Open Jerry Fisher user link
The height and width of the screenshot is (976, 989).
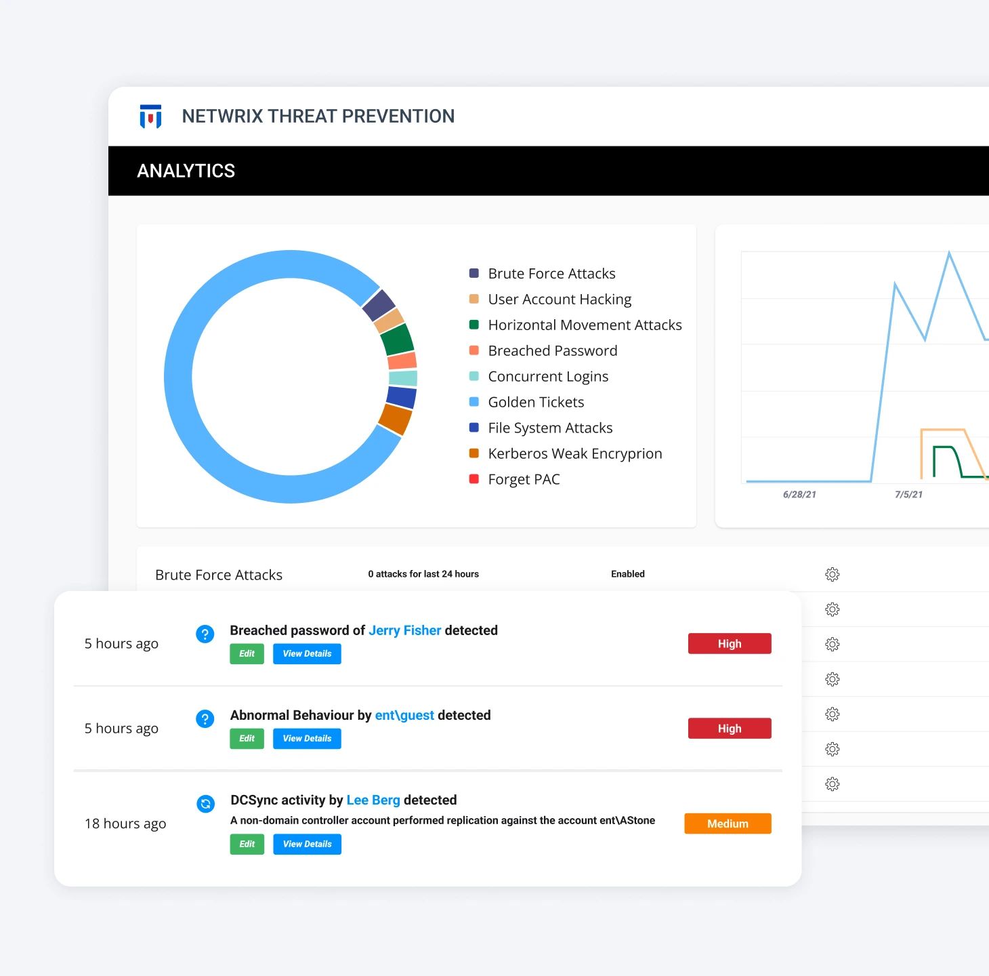click(x=405, y=630)
